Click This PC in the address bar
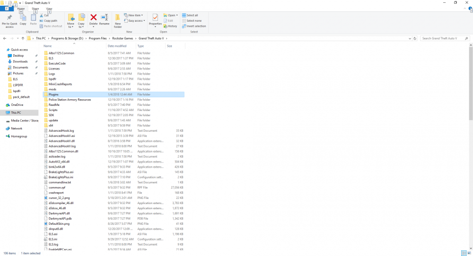473x256 pixels. tap(41, 39)
